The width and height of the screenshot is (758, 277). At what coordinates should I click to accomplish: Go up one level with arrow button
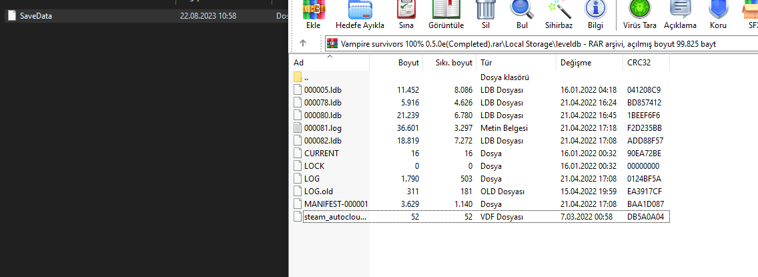[x=303, y=43]
